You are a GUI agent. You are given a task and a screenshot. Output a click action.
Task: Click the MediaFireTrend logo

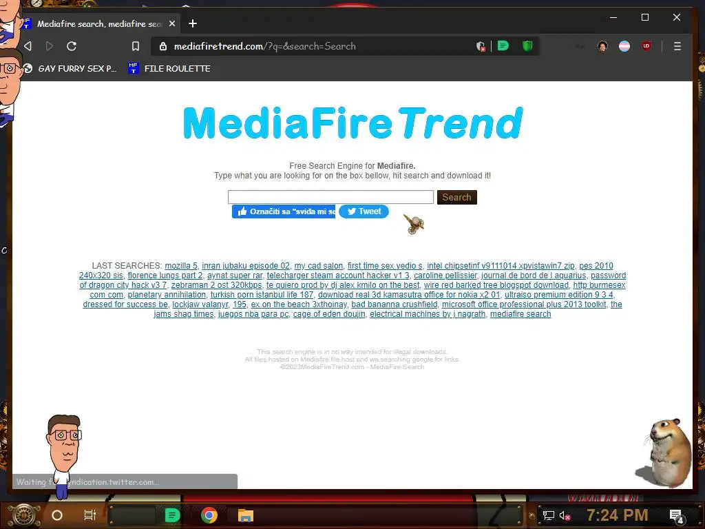tap(353, 123)
